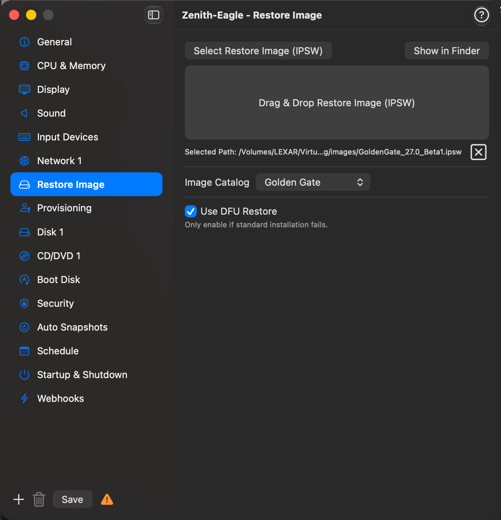Click the Webhooks lightning bolt icon

[24, 399]
